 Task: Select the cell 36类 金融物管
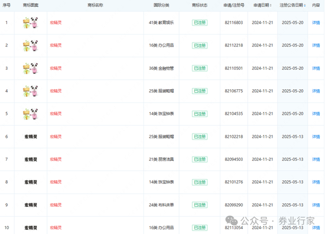point(161,68)
